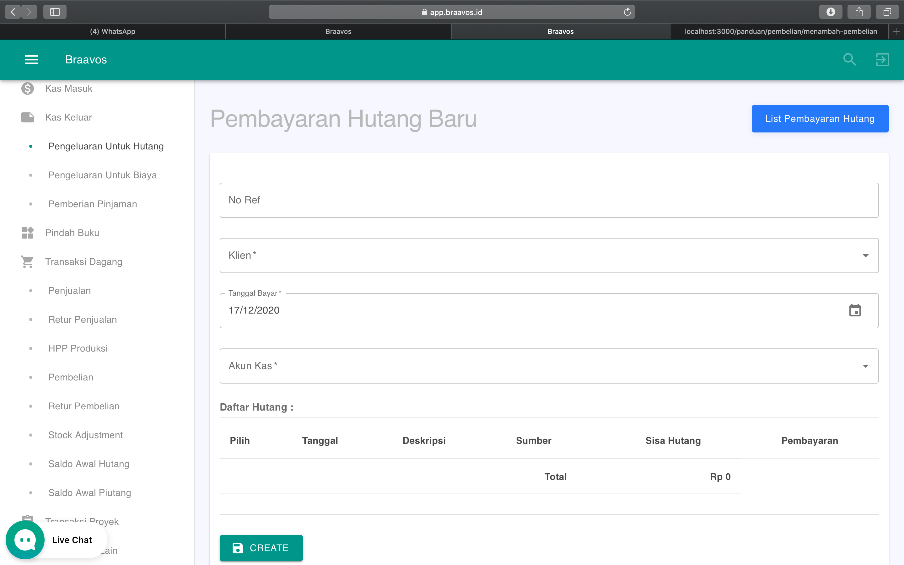This screenshot has width=904, height=565.
Task: Click the logout icon at top right
Action: point(882,59)
